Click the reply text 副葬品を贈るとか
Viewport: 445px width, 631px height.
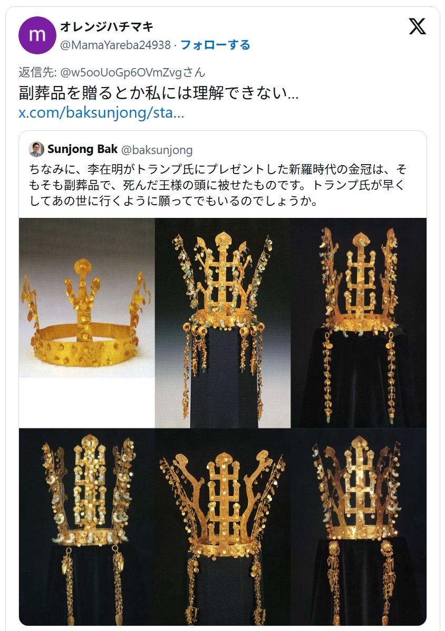coord(159,93)
